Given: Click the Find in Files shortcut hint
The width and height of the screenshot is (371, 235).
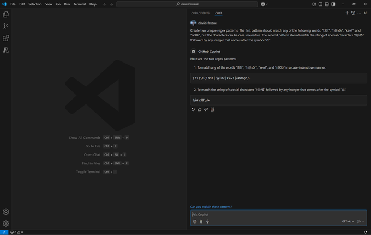Looking at the screenshot, I should [105, 163].
